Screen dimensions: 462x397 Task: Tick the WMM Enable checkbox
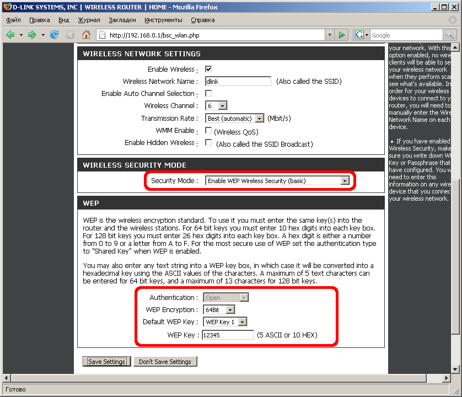coord(208,131)
